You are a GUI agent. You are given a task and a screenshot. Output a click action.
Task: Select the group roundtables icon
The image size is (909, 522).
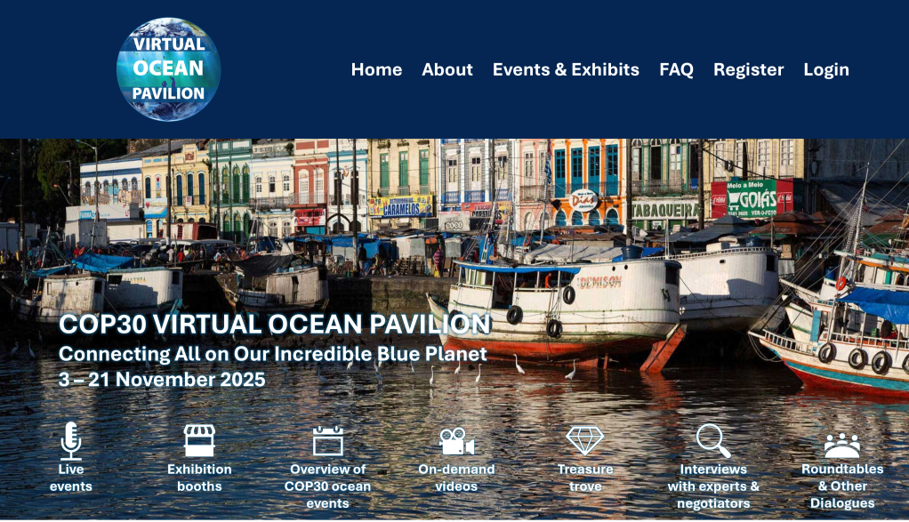(841, 444)
